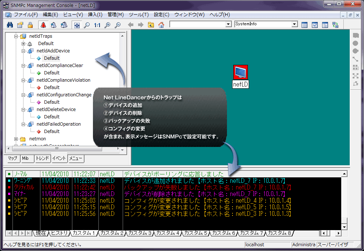Click the red diamond under netldComplianceViolation
Screen dimensions: 364x251
point(39,88)
